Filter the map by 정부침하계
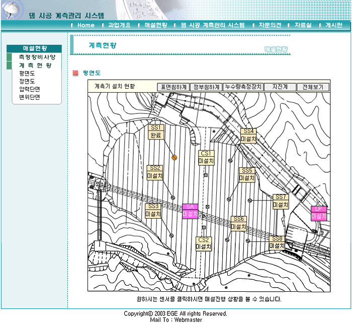Image resolution: width=352 pixels, height=324 pixels. click(x=207, y=87)
